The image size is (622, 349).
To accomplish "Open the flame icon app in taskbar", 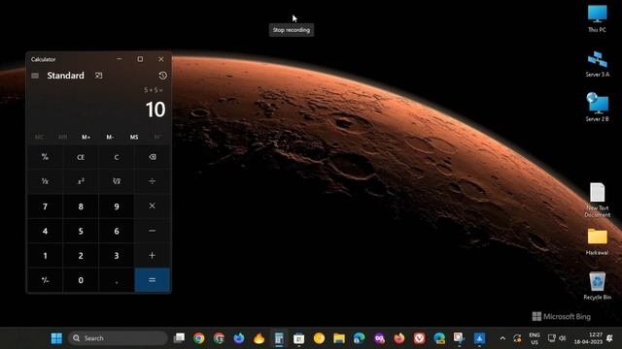I will pos(259,338).
